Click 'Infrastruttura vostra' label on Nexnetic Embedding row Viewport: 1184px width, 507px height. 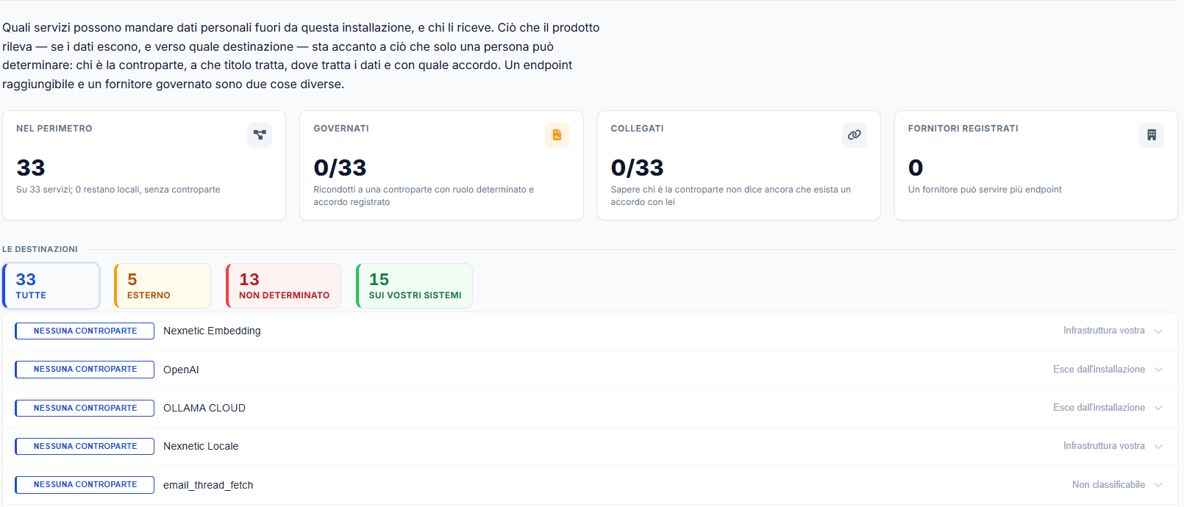(x=1104, y=331)
